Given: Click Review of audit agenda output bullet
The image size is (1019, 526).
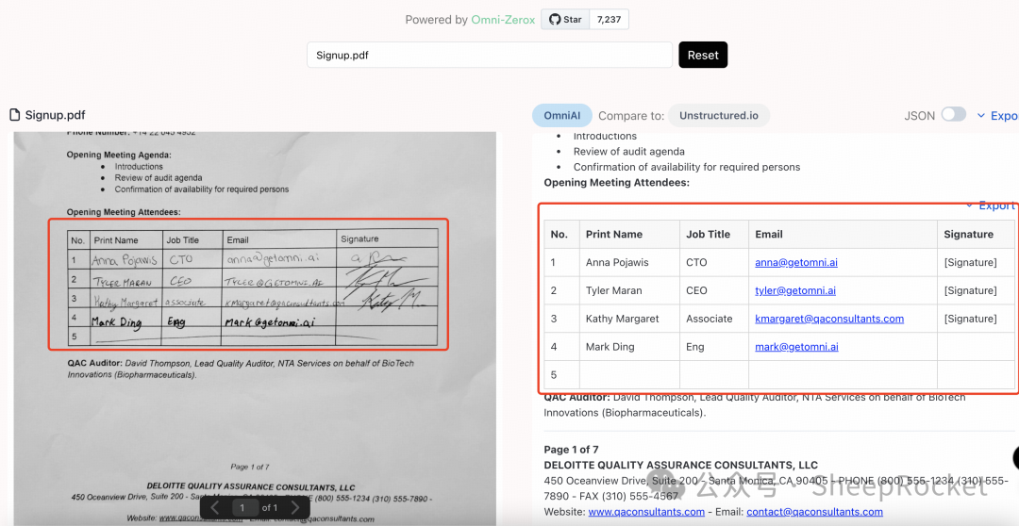Looking at the screenshot, I should [629, 152].
